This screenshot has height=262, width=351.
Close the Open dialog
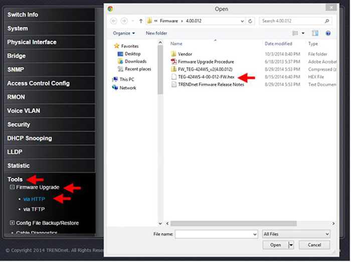click(331, 8)
